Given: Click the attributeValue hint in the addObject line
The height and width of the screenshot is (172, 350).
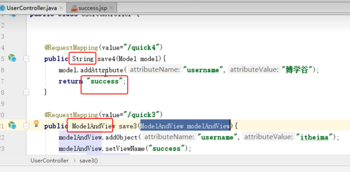Looking at the screenshot, I should (268, 137).
